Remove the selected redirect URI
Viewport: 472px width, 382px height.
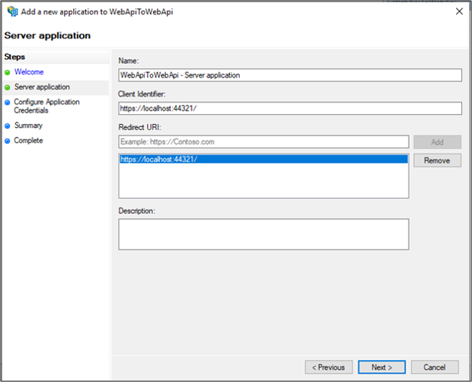(437, 161)
